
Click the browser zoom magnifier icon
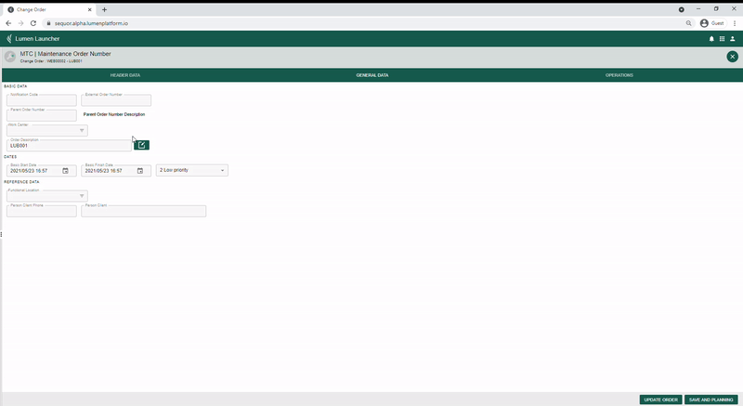[x=688, y=23]
